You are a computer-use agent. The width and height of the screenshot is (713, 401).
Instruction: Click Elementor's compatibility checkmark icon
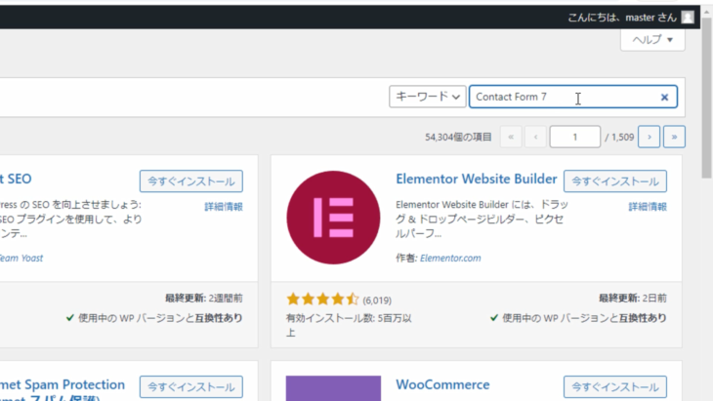click(494, 318)
